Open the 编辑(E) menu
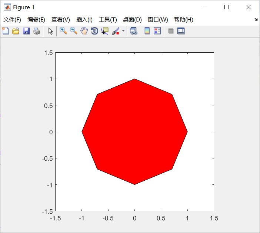 [36, 20]
